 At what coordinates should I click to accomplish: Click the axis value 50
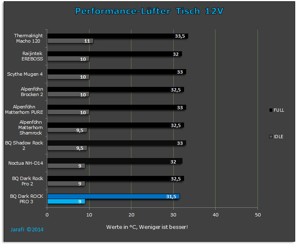tap(258, 215)
